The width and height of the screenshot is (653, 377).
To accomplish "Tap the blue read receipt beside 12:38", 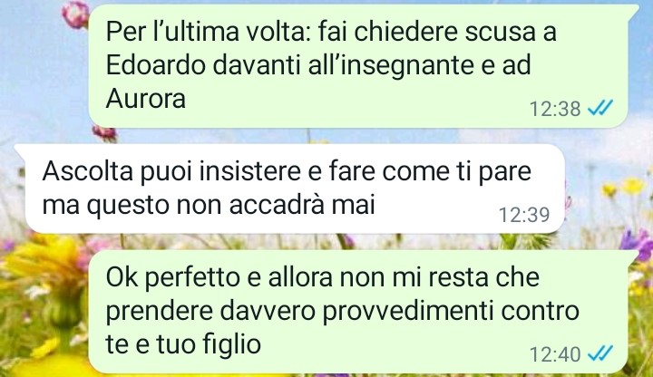I will (600, 108).
